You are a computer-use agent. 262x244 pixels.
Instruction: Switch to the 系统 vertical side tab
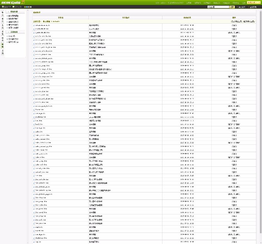[2, 52]
